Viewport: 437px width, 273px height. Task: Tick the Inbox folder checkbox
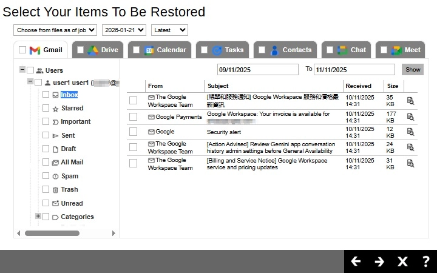pyautogui.click(x=46, y=95)
